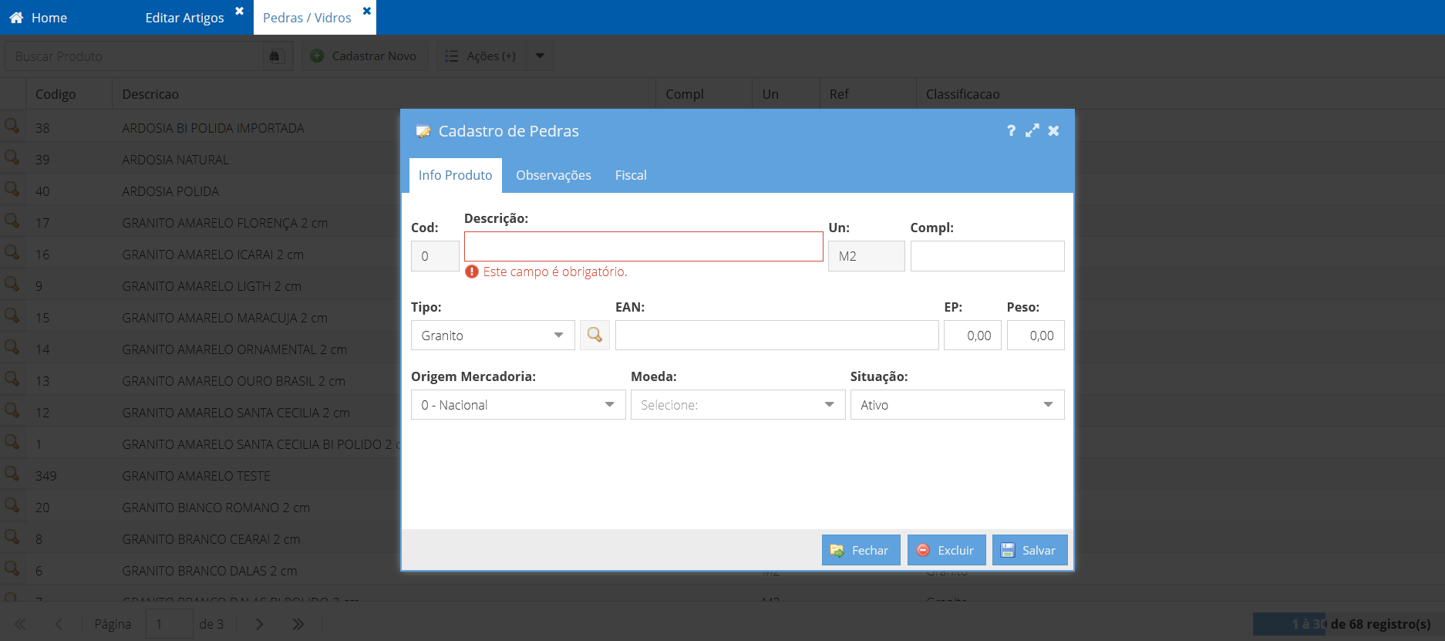Viewport: 1445px width, 641px height.
Task: Close the Editar Artigos tab
Action: [x=239, y=11]
